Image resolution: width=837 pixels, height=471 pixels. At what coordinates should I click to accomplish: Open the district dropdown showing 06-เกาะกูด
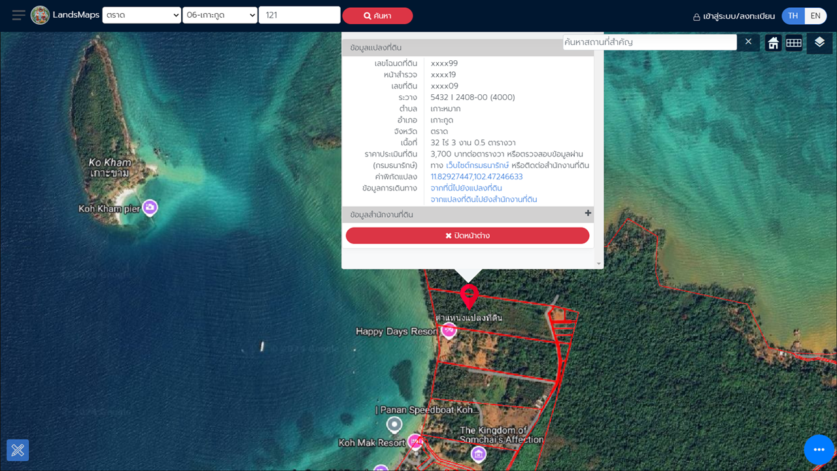(220, 15)
